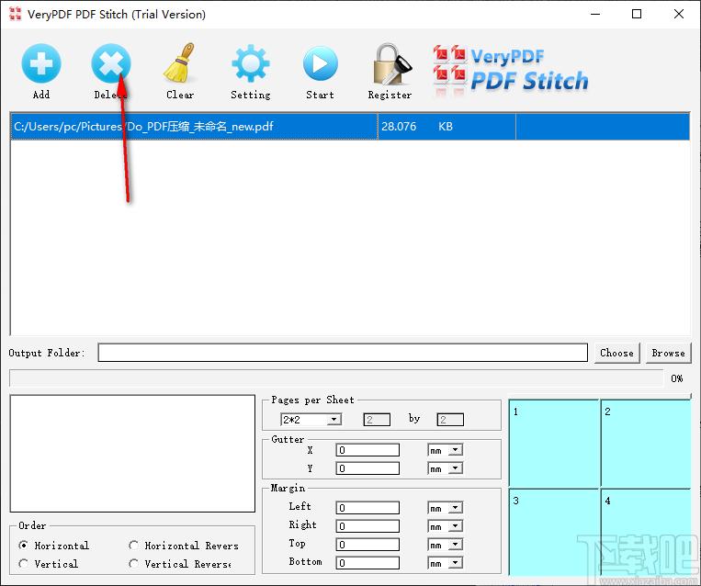The image size is (701, 586).
Task: Select the Horizontal order radio button
Action: (x=23, y=545)
